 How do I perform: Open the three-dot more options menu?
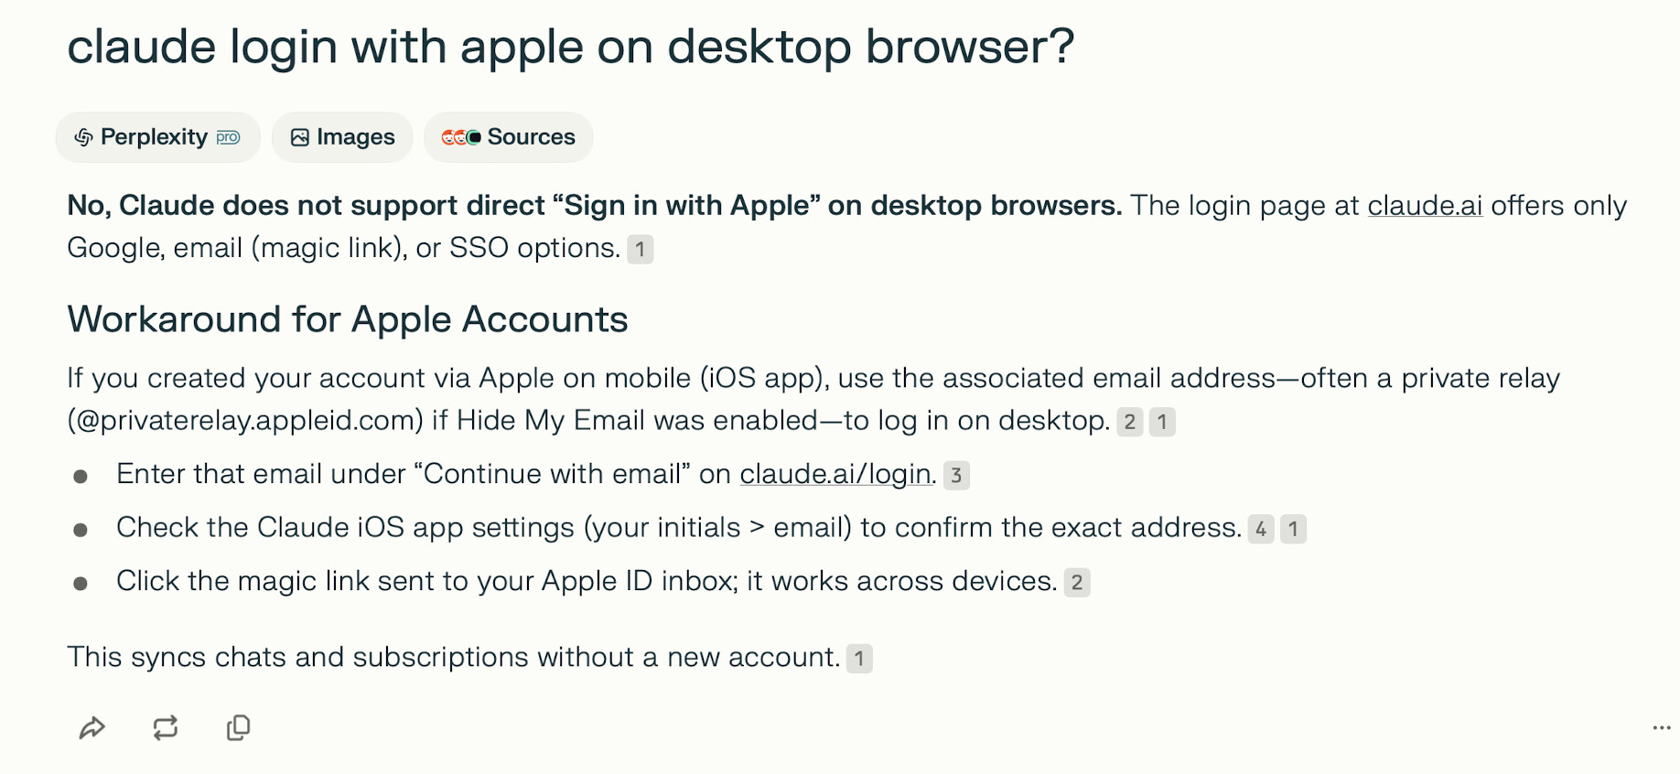(x=1661, y=728)
